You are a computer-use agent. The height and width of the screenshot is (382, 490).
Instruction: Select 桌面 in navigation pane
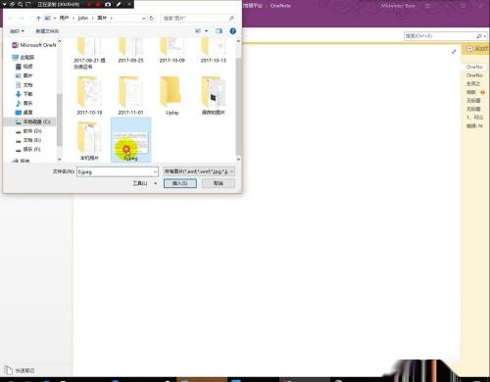tap(24, 113)
